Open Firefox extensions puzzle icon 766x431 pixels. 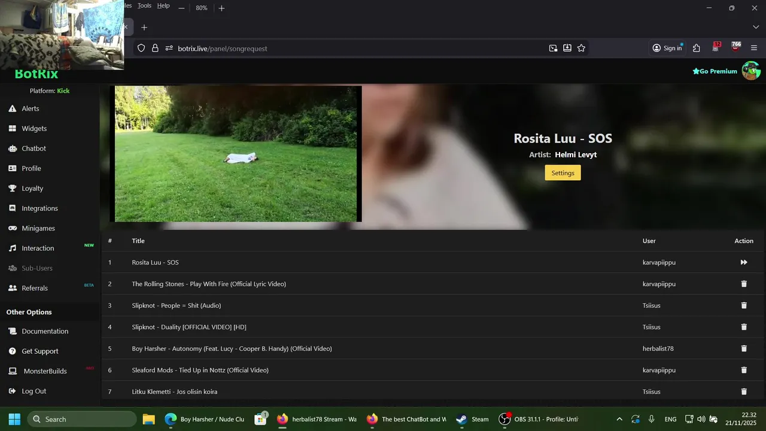point(697,48)
